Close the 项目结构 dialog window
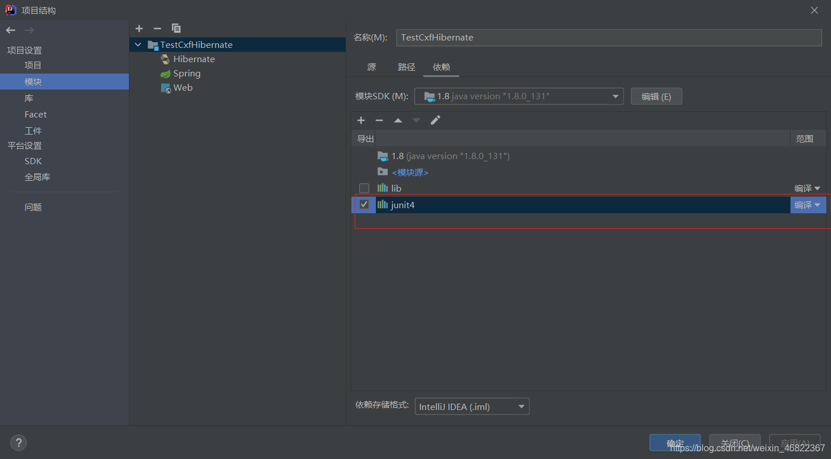 click(x=814, y=10)
